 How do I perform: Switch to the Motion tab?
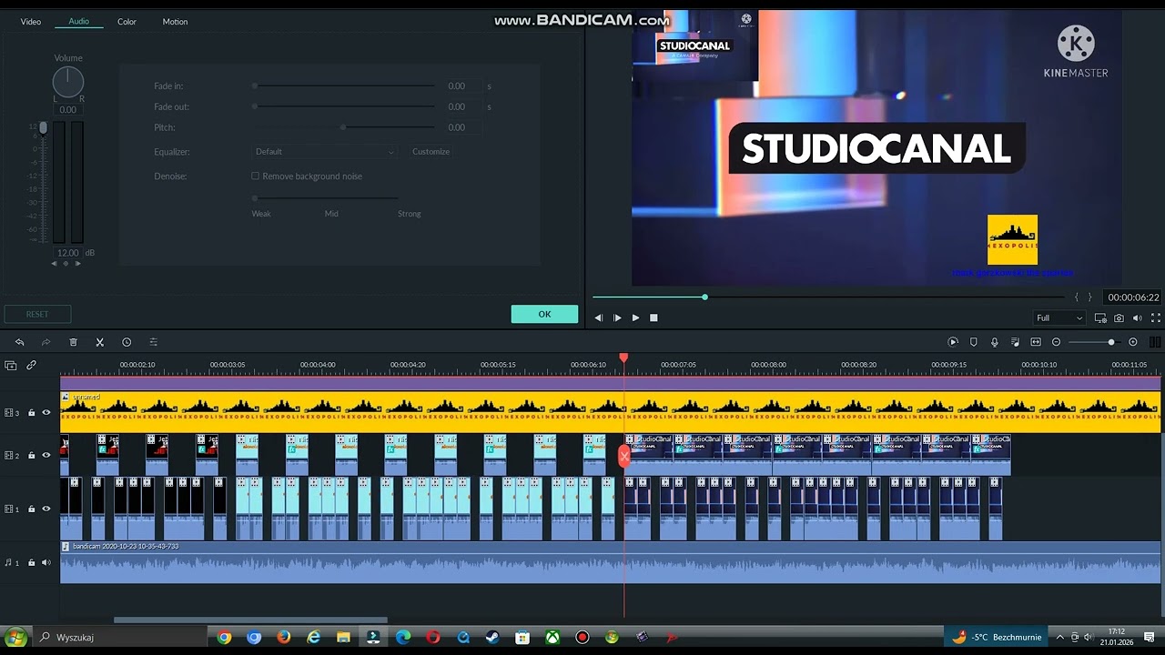coord(175,21)
